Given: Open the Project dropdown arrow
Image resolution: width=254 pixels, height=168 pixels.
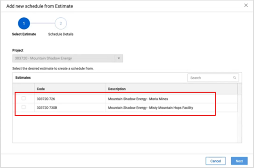Looking at the screenshot, I should click(119, 58).
